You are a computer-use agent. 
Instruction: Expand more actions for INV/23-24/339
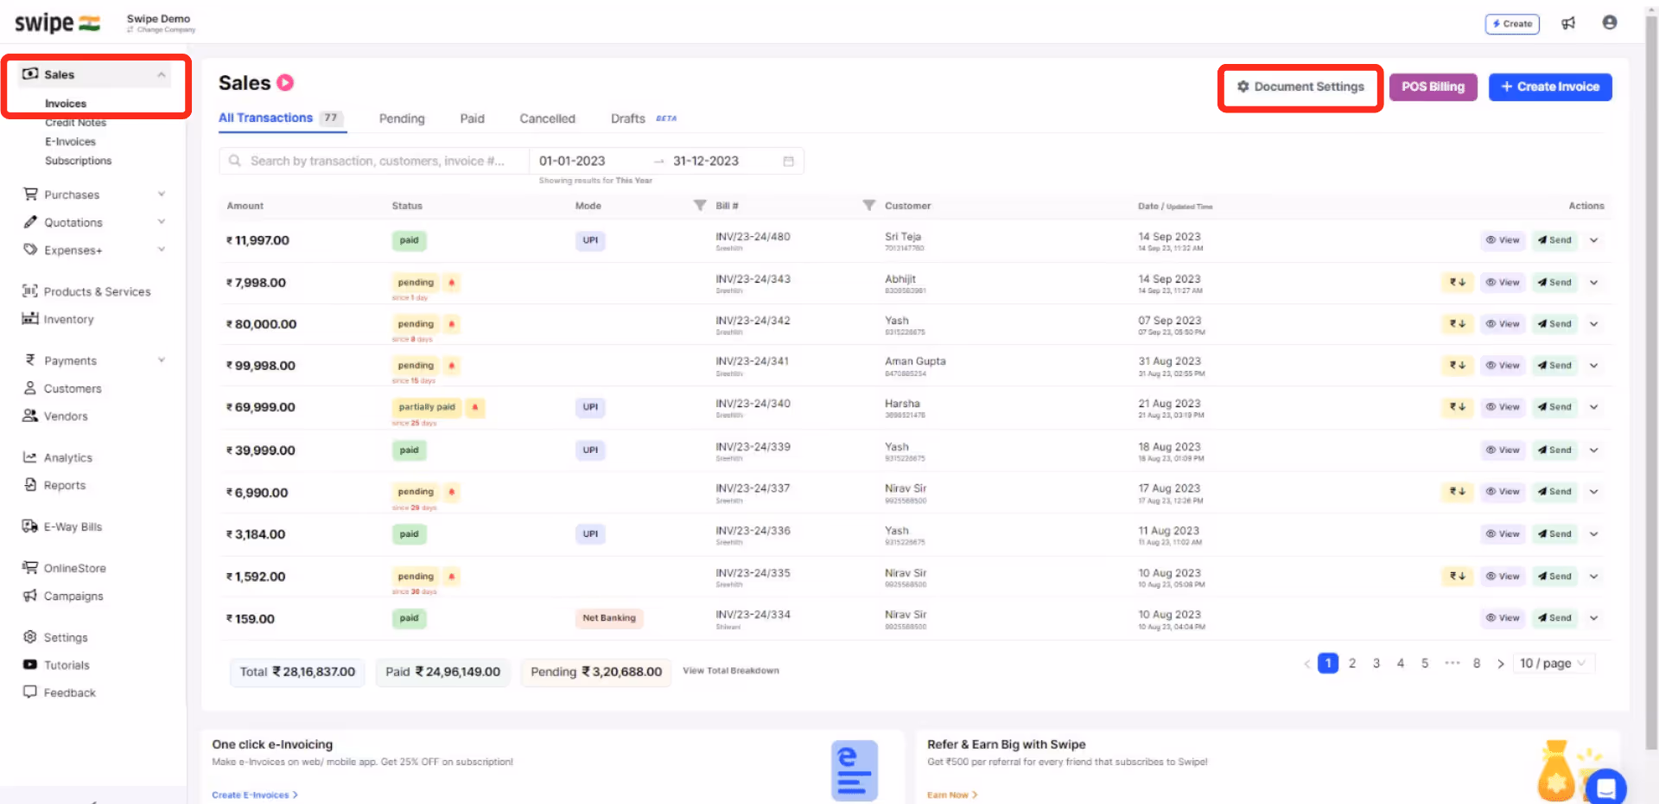1594,450
